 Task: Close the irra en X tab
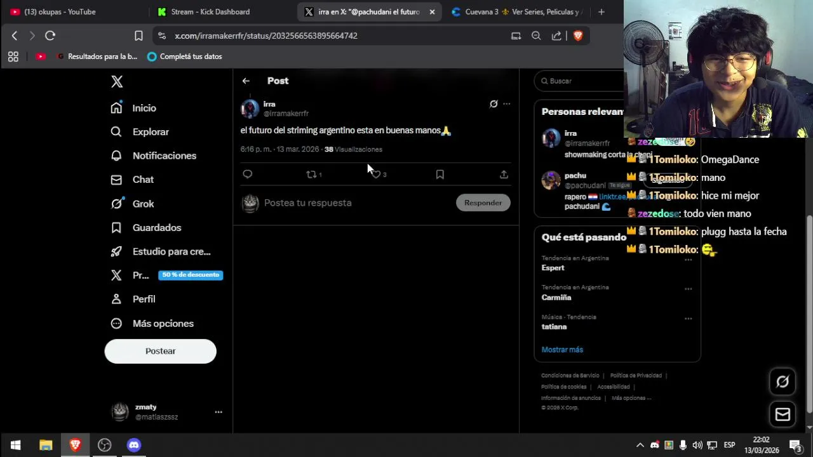[x=432, y=11]
